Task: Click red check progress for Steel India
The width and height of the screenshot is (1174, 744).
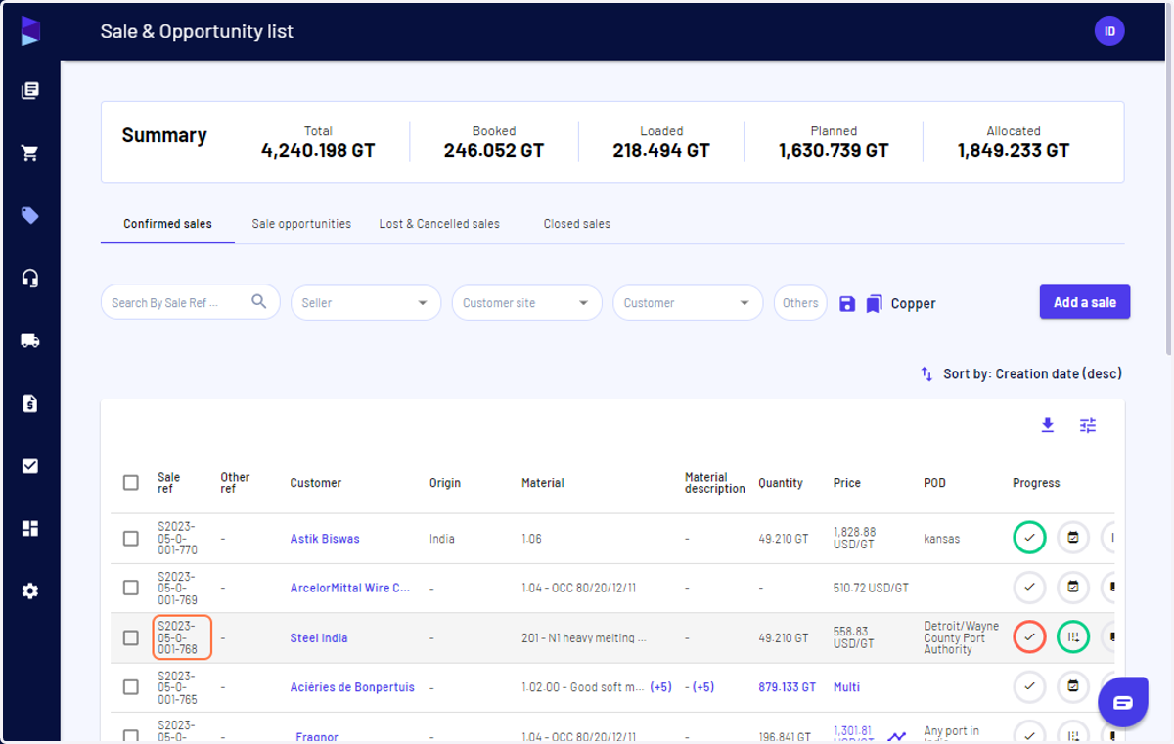Action: [x=1029, y=637]
